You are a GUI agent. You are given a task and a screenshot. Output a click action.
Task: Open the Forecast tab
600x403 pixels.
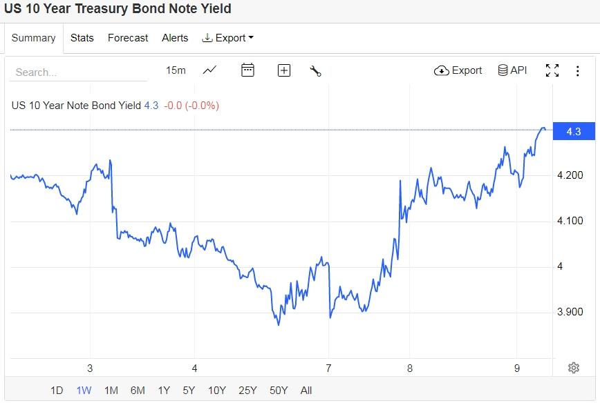[x=128, y=38]
